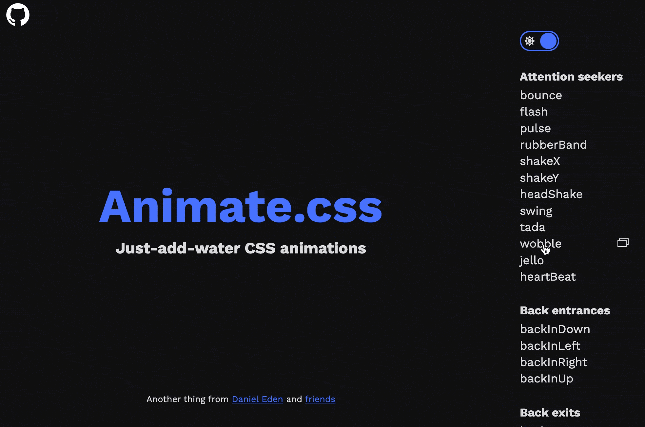The image size is (645, 427).
Task: Click the rubberBand animation entry
Action: 553,144
